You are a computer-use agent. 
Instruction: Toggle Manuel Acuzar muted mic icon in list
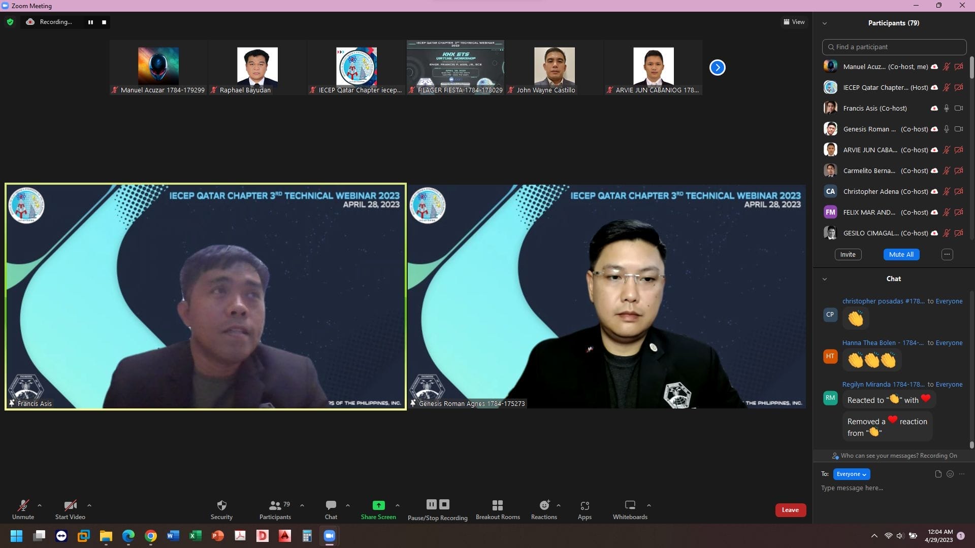(x=947, y=66)
